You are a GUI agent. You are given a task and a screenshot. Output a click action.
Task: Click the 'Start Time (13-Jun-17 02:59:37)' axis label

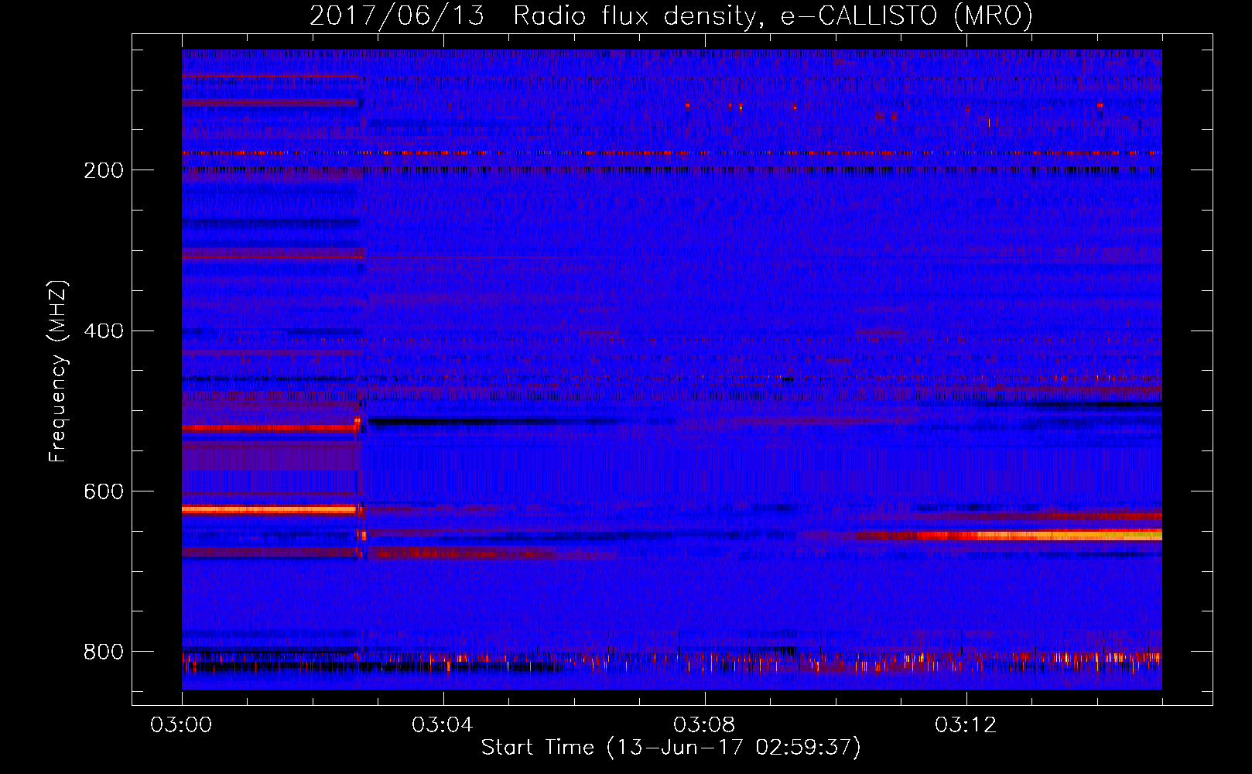pyautogui.click(x=671, y=748)
